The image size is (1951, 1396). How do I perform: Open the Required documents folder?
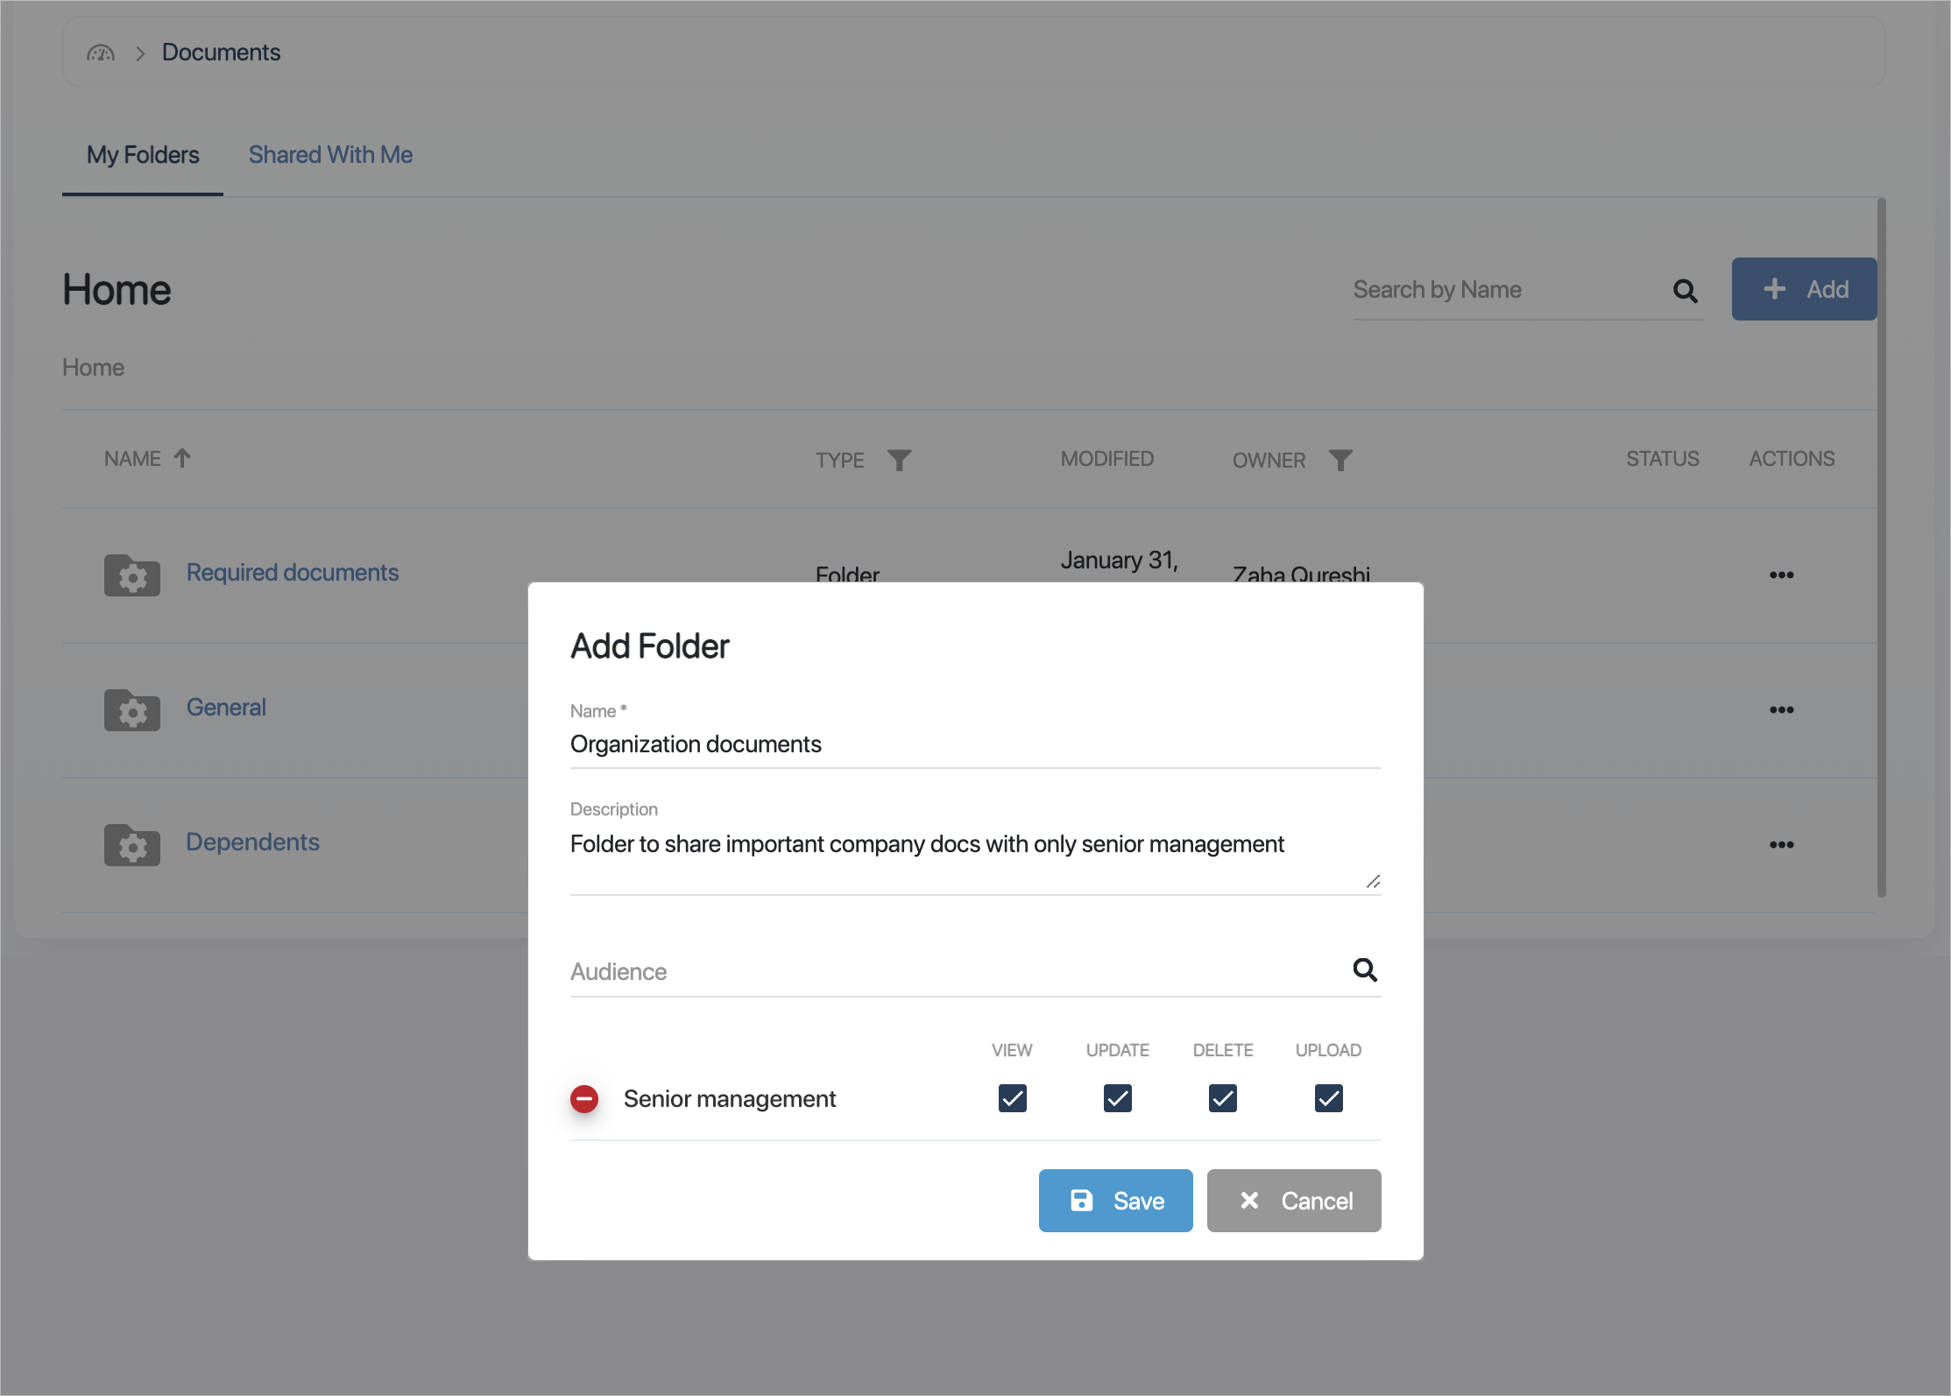(x=293, y=573)
